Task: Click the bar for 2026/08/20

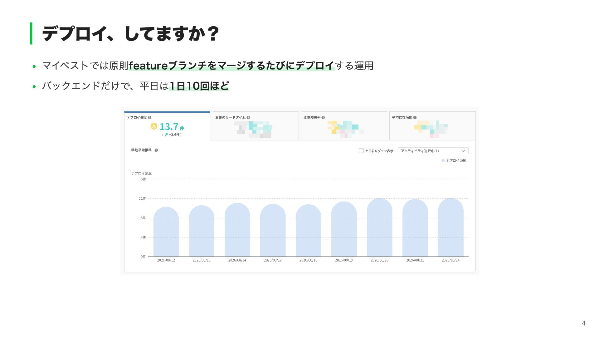Action: [379, 227]
